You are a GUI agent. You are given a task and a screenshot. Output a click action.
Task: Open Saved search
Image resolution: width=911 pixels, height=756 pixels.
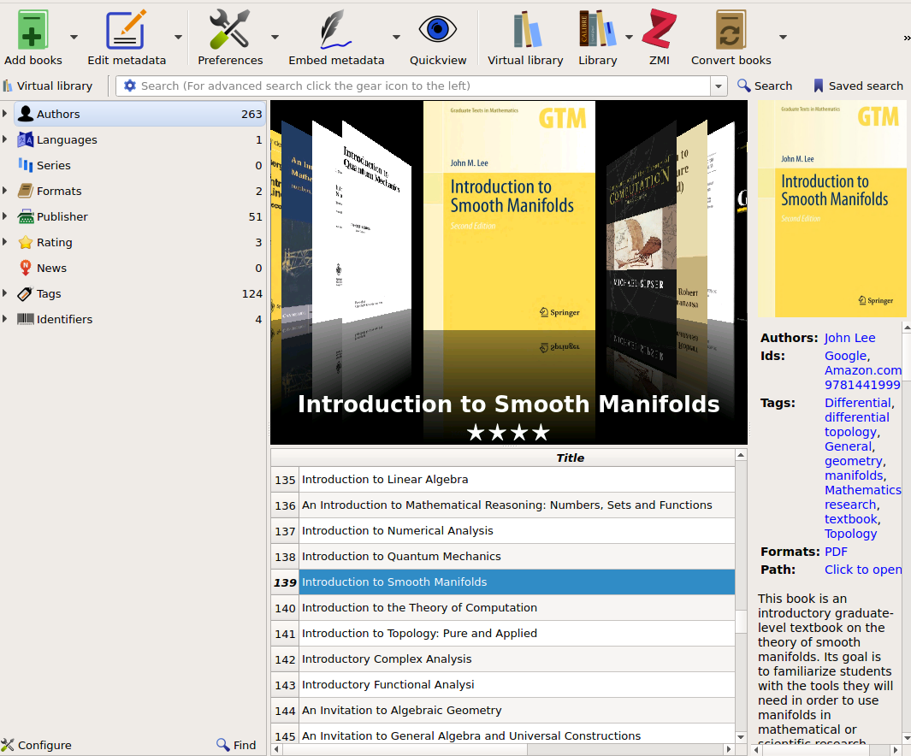pyautogui.click(x=858, y=86)
